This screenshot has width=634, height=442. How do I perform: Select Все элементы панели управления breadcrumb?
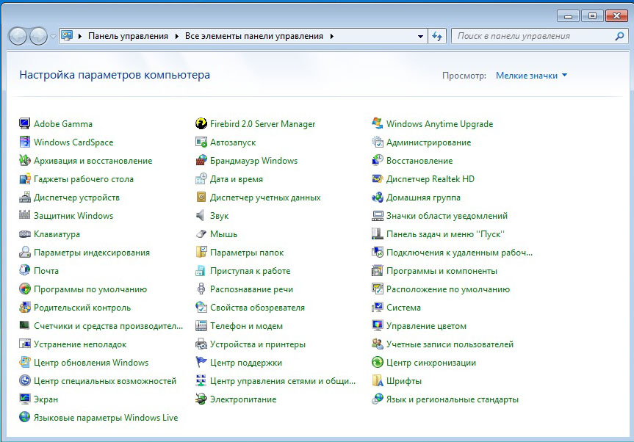[x=254, y=36]
